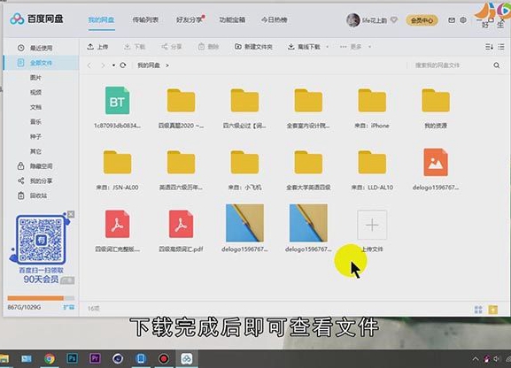This screenshot has height=368, width=511.
Task: Switch to 我的网盘 tab
Action: click(101, 19)
